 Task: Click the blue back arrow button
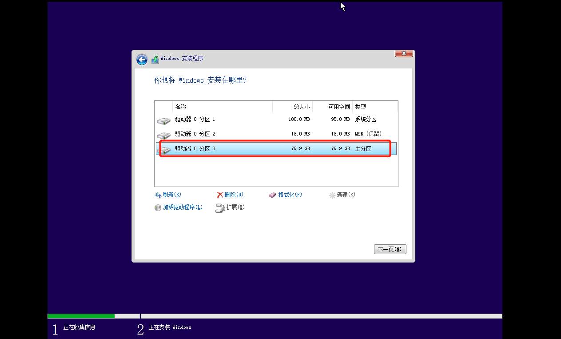pyautogui.click(x=142, y=60)
